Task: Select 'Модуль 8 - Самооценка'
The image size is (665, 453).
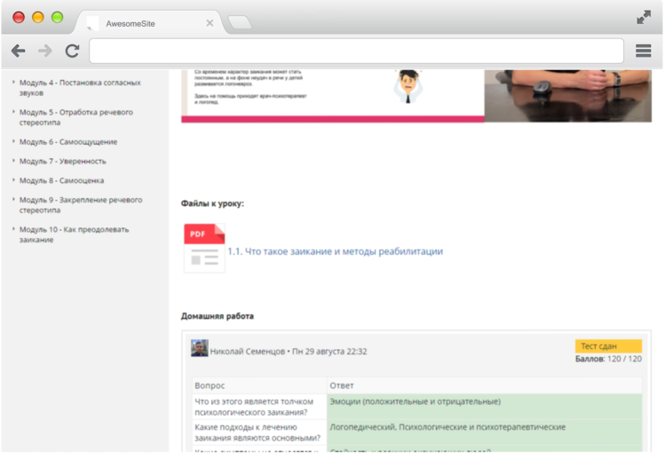Action: (x=61, y=180)
